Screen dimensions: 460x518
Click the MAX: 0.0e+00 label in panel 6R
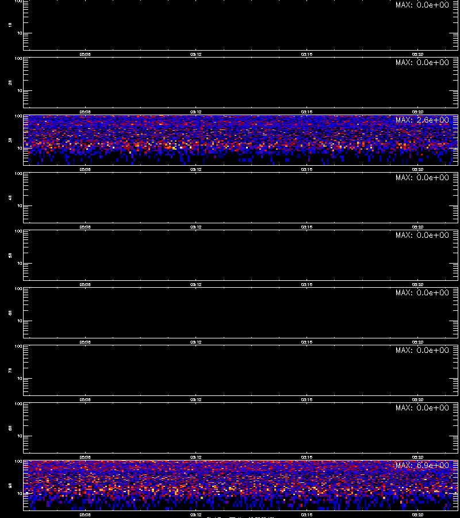pos(422,292)
